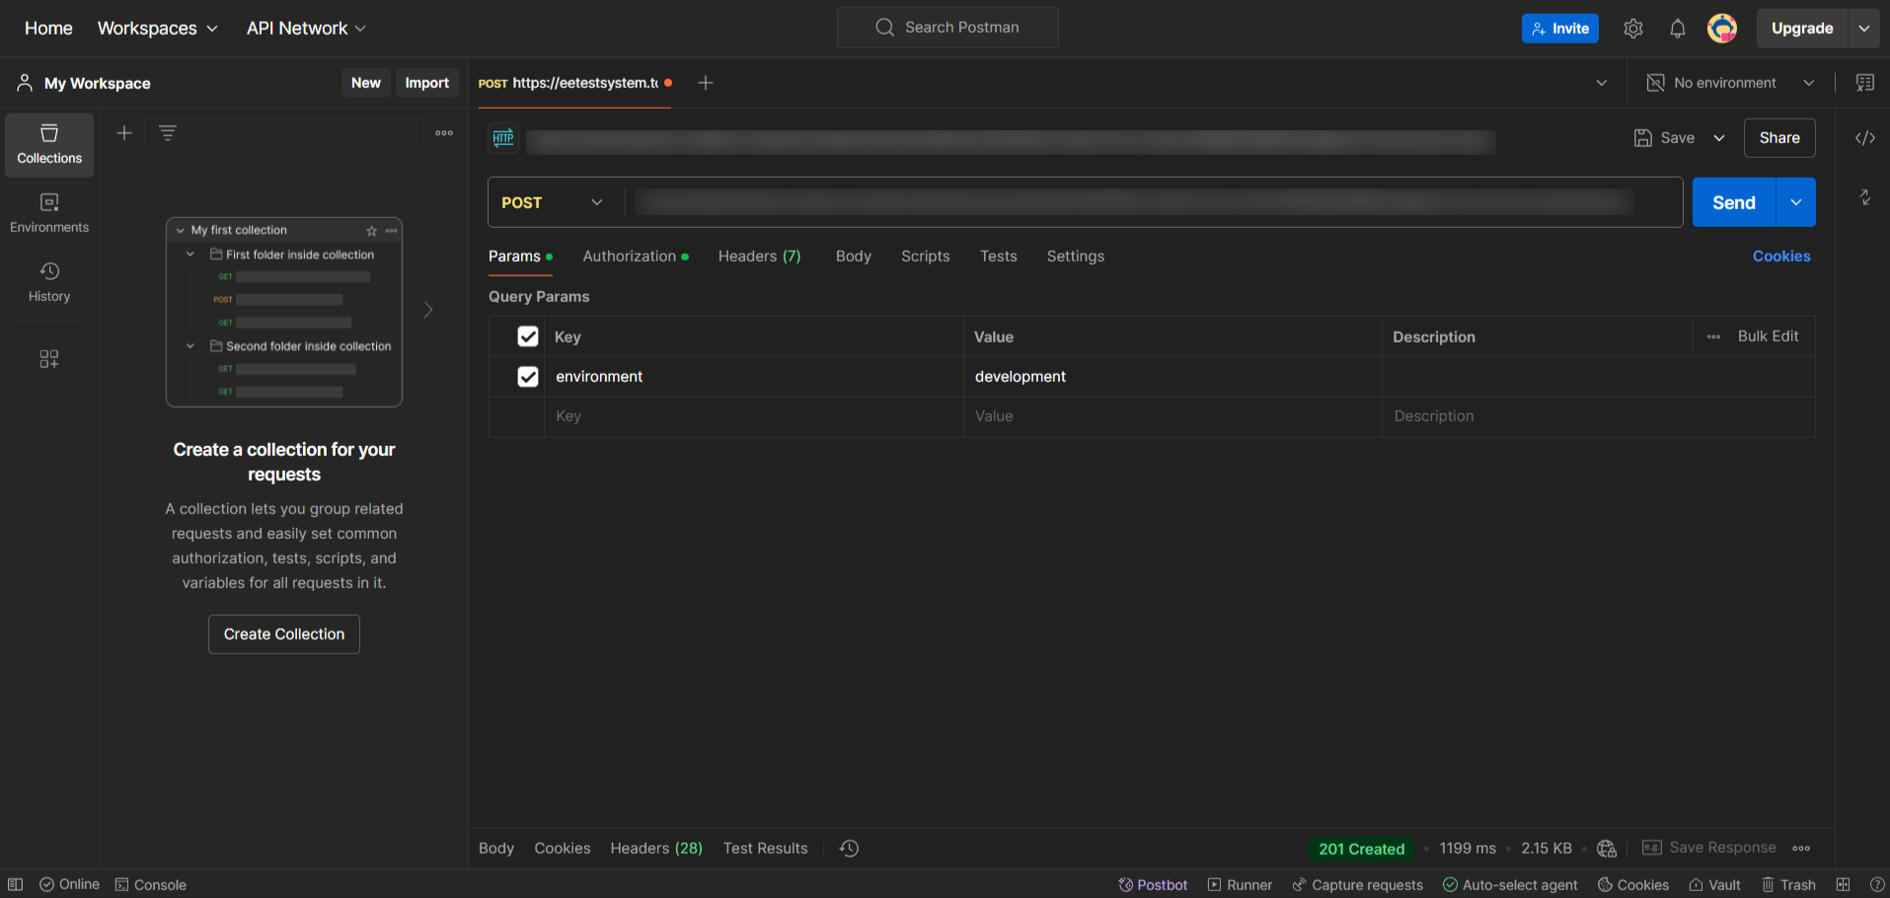Uncheck the environment query param checkbox
The width and height of the screenshot is (1890, 898).
point(528,377)
